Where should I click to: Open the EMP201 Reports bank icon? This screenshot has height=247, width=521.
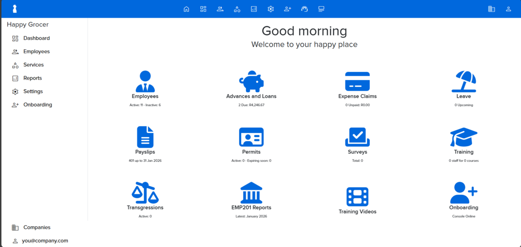251,193
